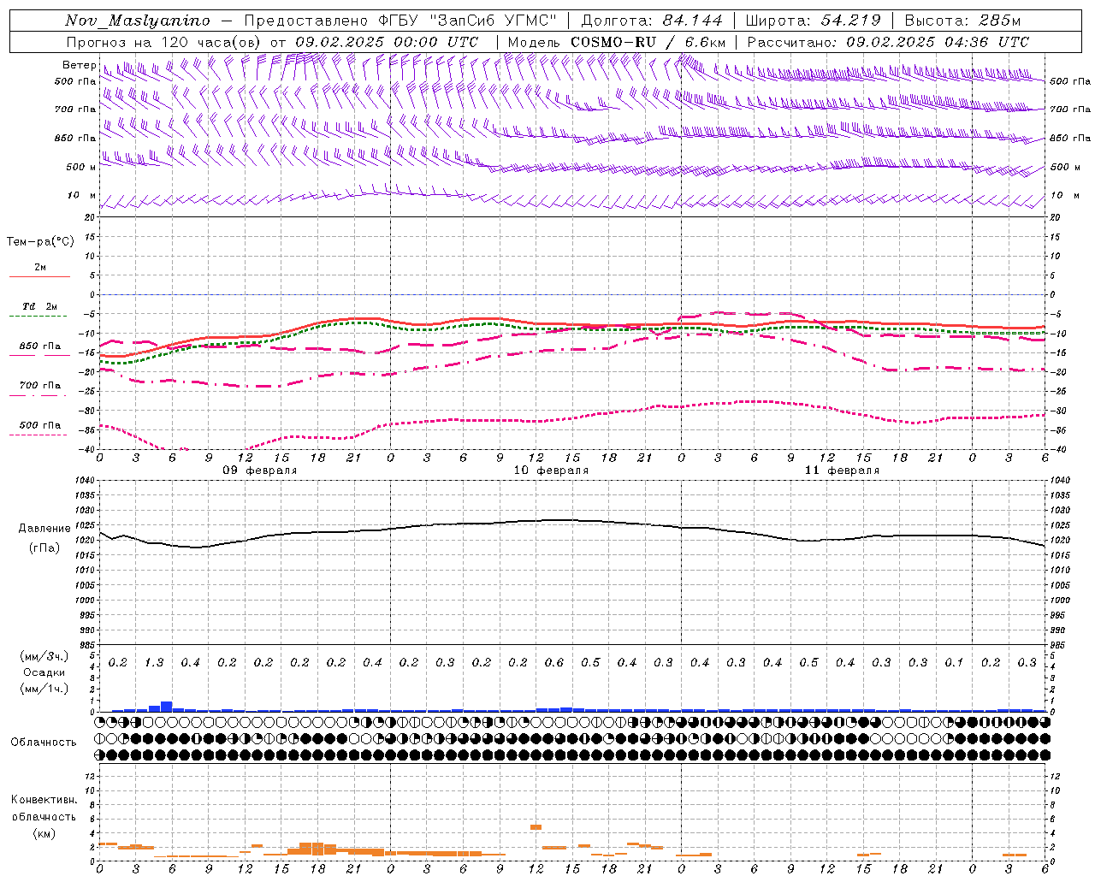Screen dimensions: 1095x876
Task: Click the tallest blue precipitation bar
Action: tap(167, 707)
